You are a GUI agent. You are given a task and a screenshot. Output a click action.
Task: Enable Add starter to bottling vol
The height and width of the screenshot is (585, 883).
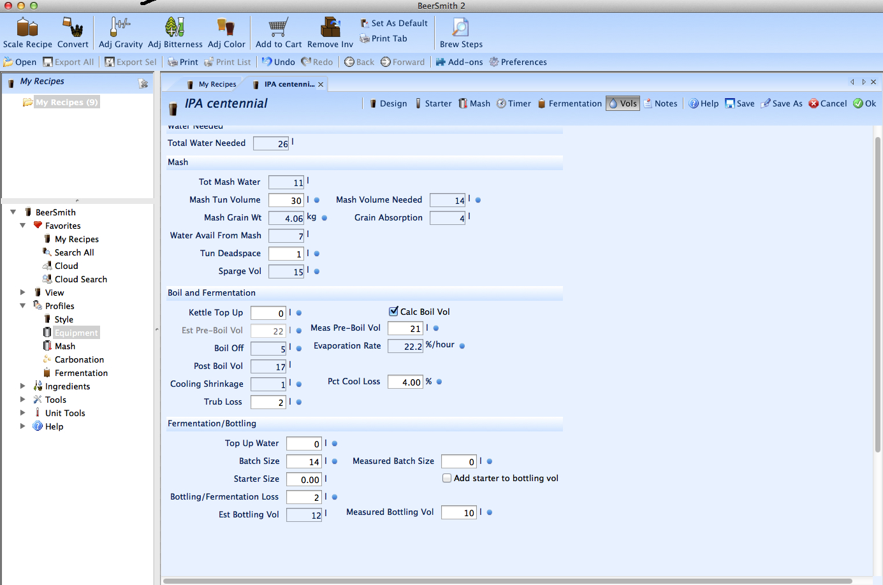[x=447, y=478]
